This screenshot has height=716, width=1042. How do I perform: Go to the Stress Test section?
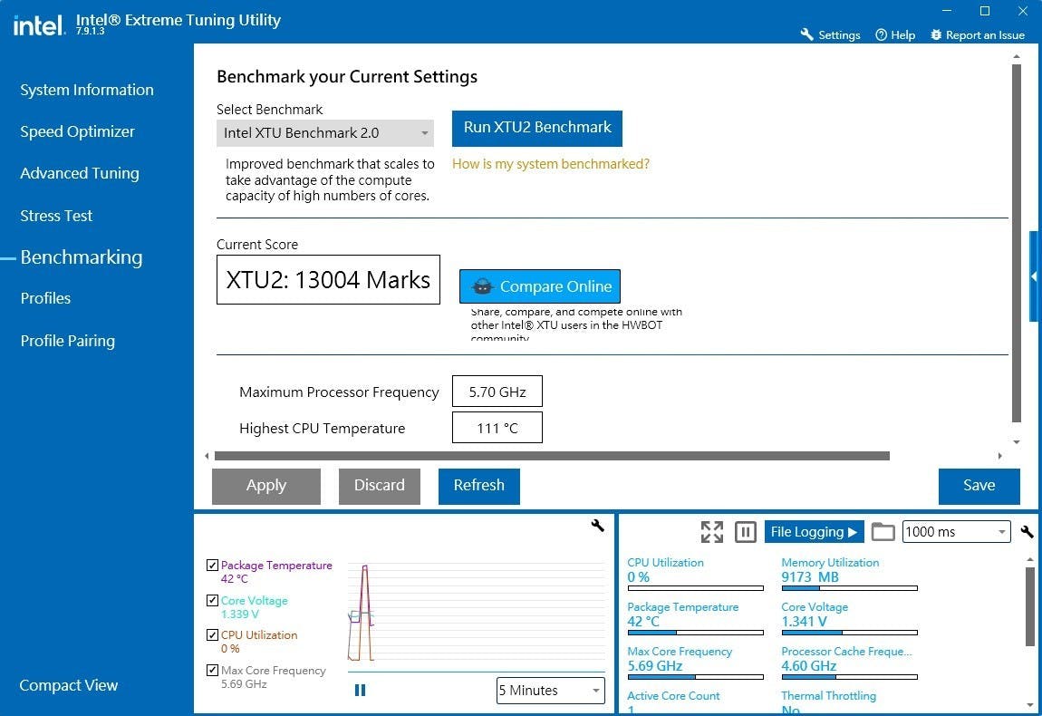(56, 216)
